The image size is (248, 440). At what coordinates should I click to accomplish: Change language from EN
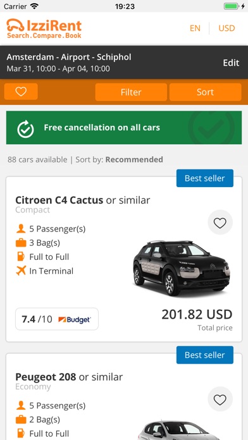195,28
